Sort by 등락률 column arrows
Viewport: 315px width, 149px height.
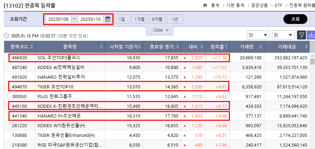pos(226,47)
